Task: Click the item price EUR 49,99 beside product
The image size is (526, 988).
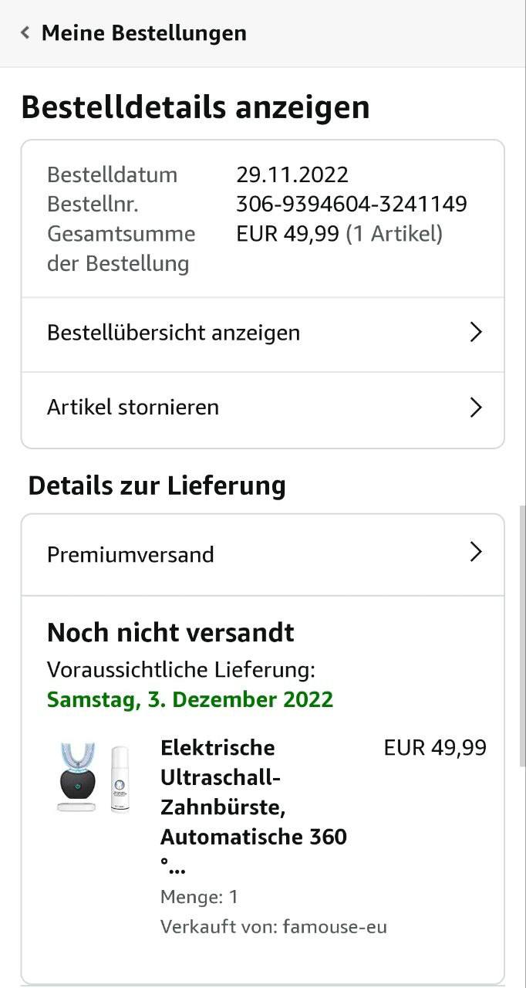Action: click(435, 747)
